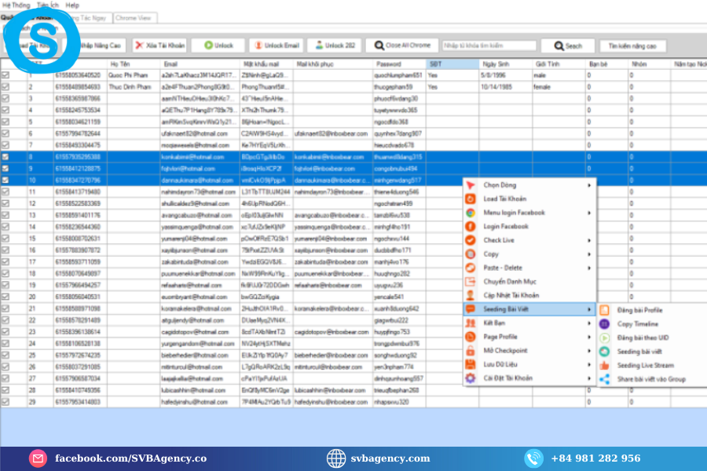
Task: Expand the Kết Bạn submenu arrow
Action: pos(589,323)
